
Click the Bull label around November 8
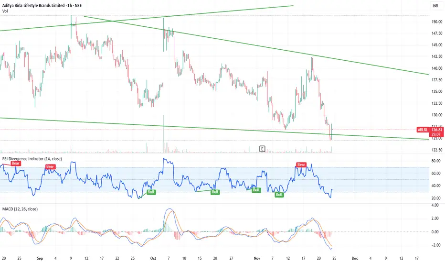[x=279, y=195]
